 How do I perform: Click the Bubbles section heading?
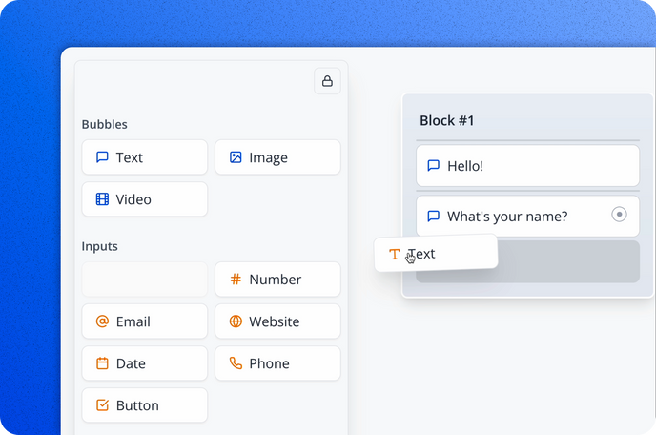tap(105, 124)
